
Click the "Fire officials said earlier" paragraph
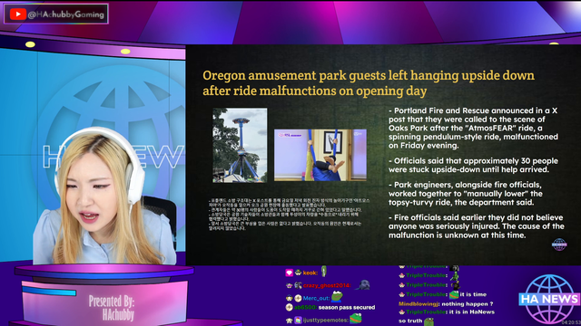coord(476,226)
